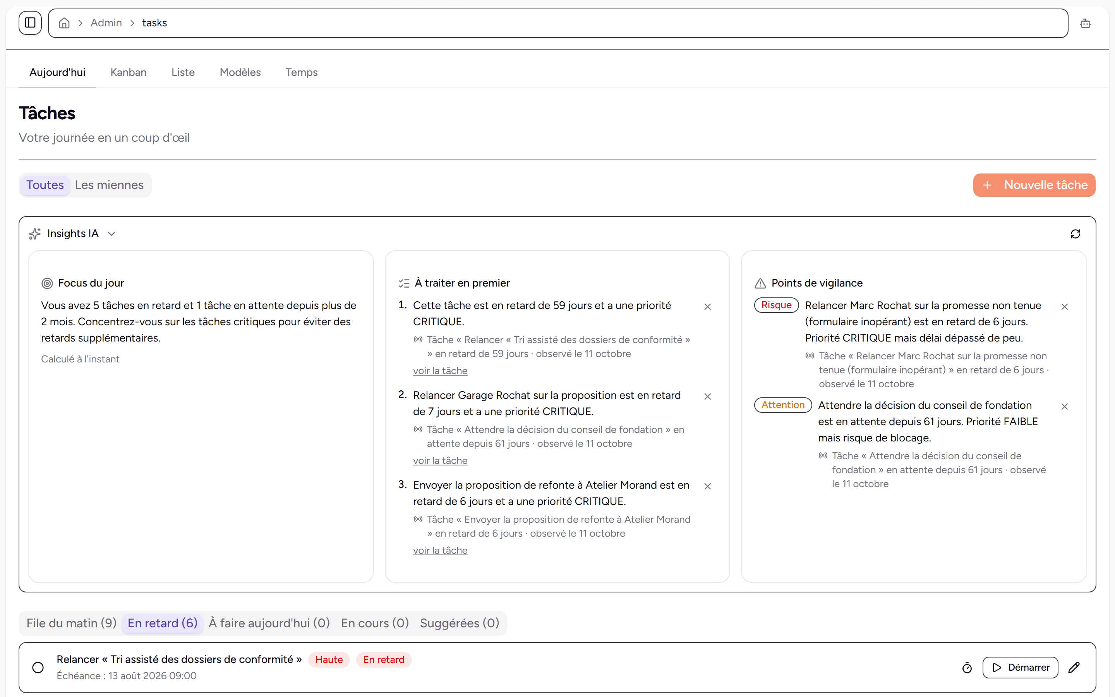This screenshot has height=697, width=1115.
Task: Create a Nouvelle tâche
Action: click(x=1034, y=185)
